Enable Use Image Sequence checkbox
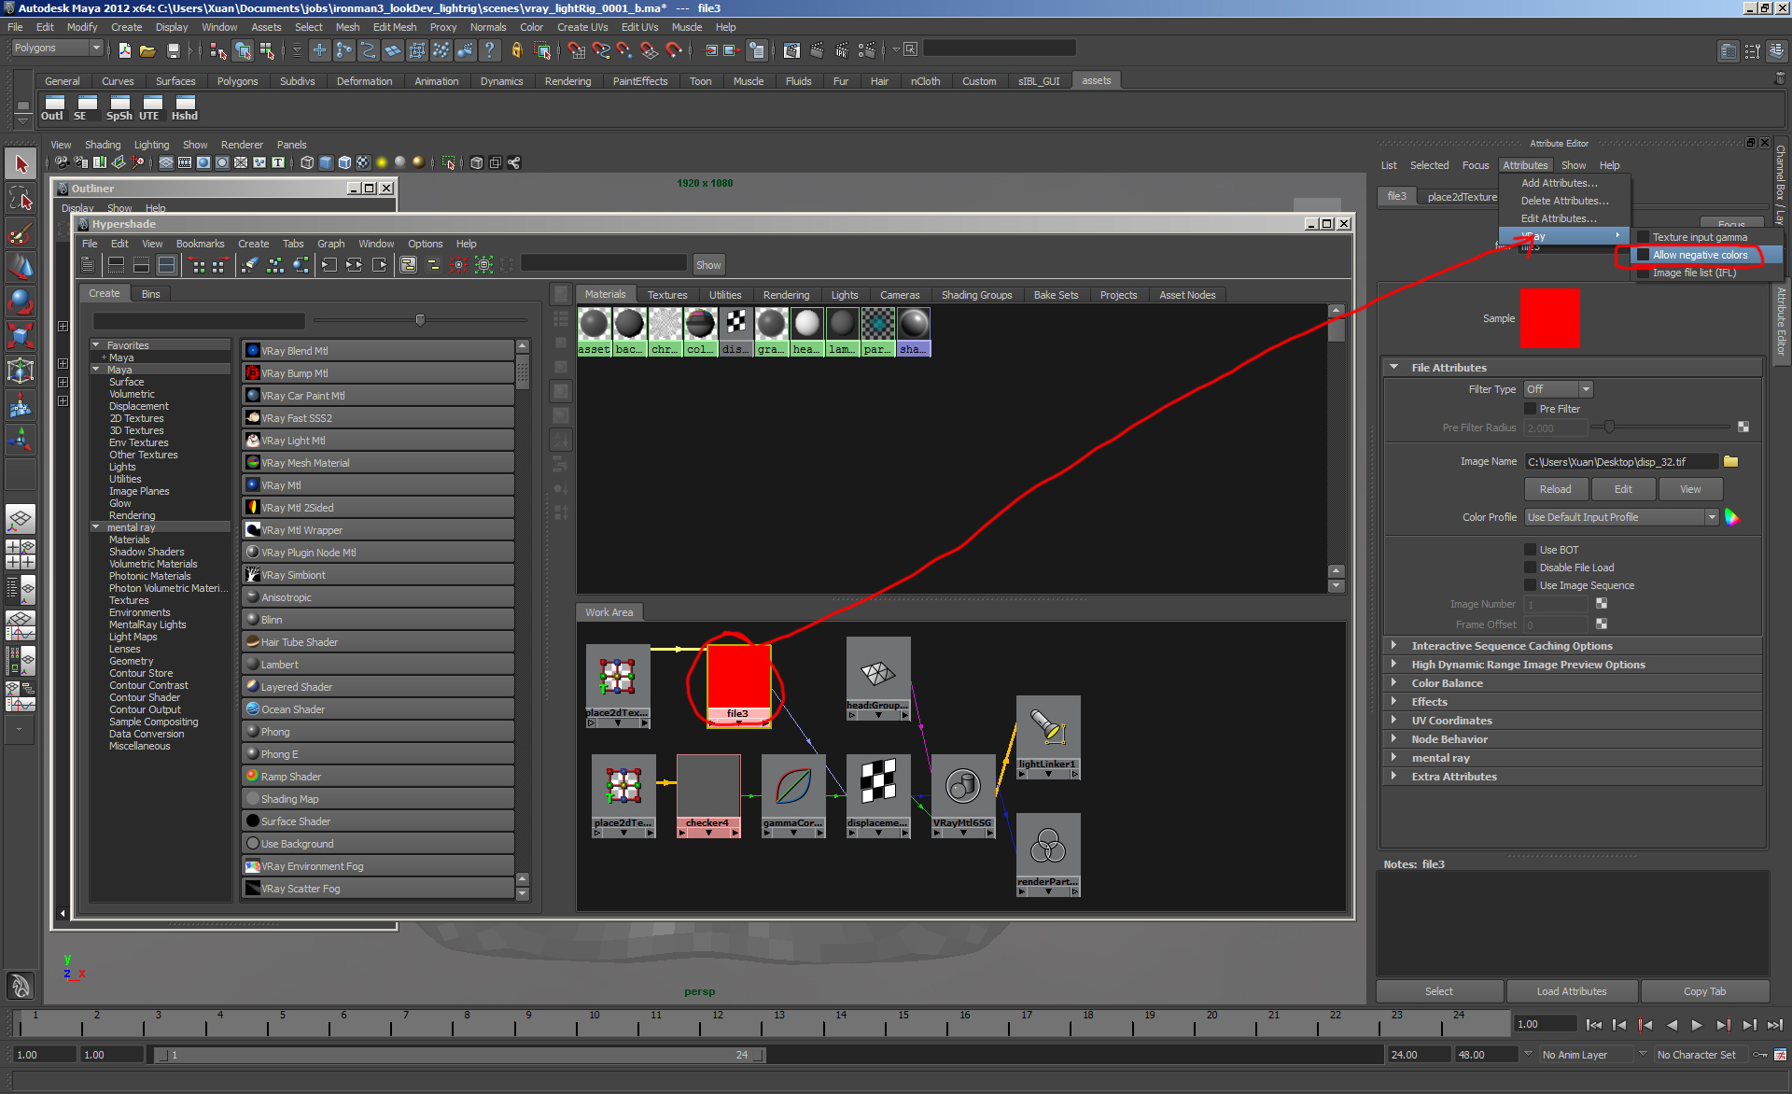 [1530, 585]
